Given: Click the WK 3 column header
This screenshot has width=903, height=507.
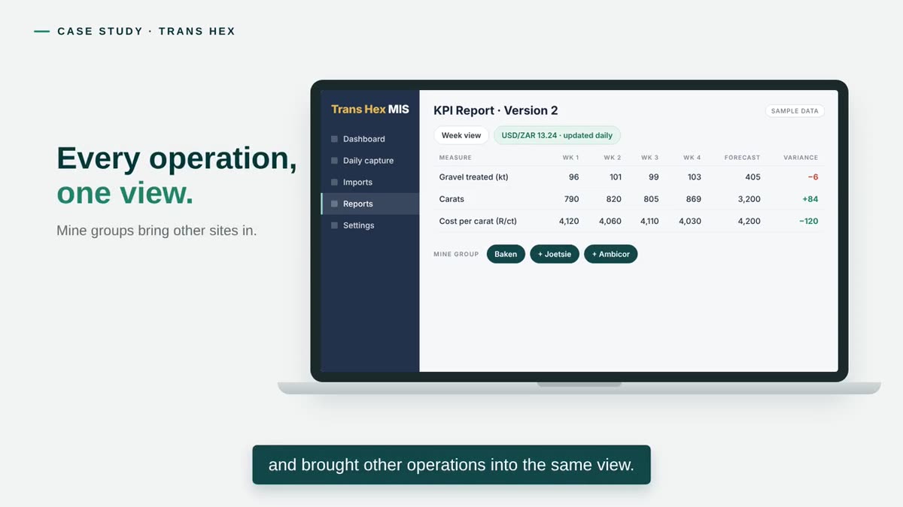Looking at the screenshot, I should pos(650,158).
